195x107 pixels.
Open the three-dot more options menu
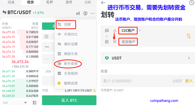pyautogui.click(x=93, y=13)
